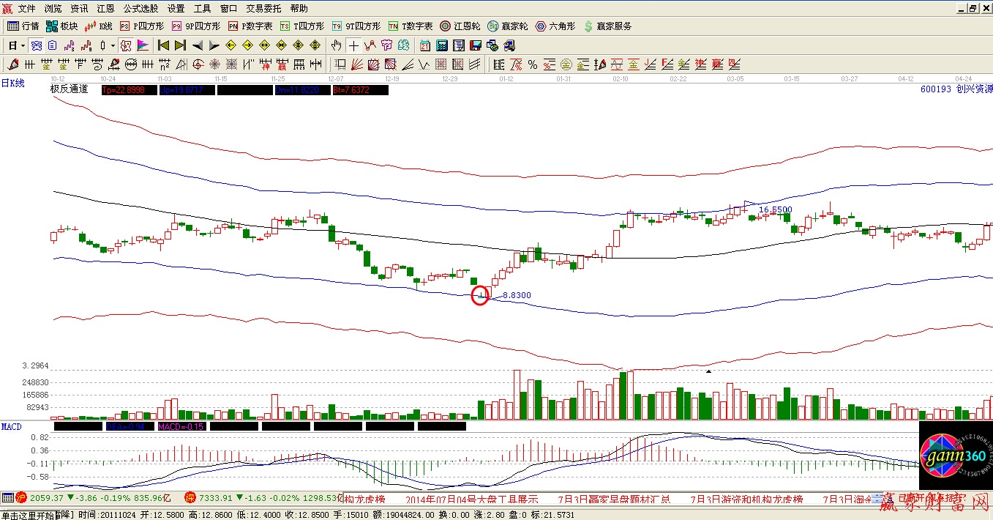Jump to first bar with skip-back arrow
Image resolution: width=993 pixels, height=520 pixels.
click(x=163, y=45)
